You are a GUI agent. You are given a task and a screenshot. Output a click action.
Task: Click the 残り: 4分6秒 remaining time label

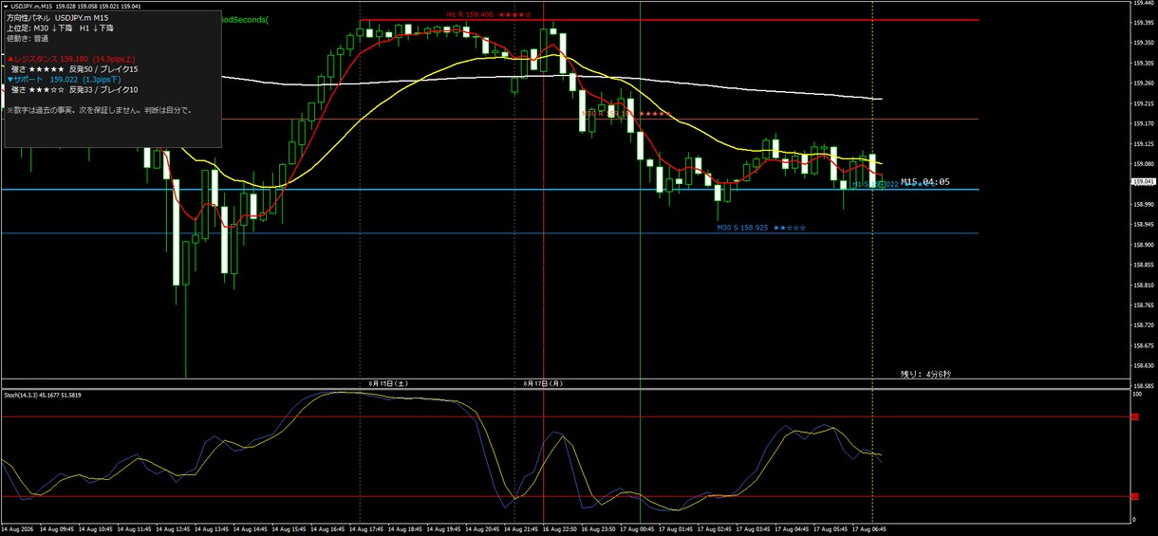(x=925, y=374)
